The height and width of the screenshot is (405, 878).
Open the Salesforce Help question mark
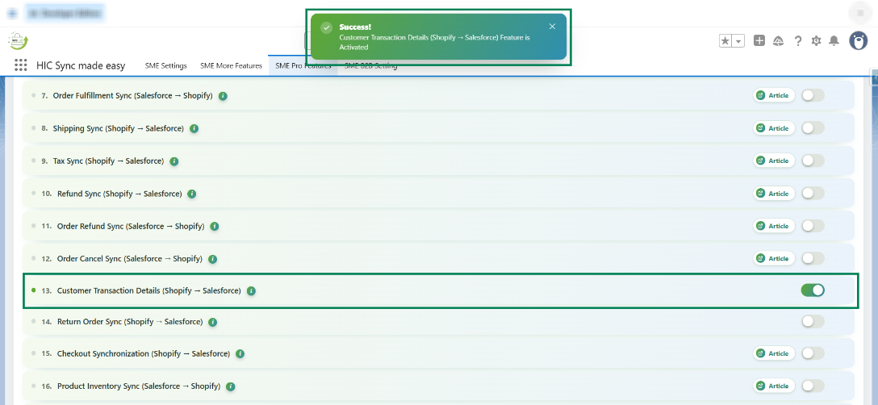pos(798,41)
